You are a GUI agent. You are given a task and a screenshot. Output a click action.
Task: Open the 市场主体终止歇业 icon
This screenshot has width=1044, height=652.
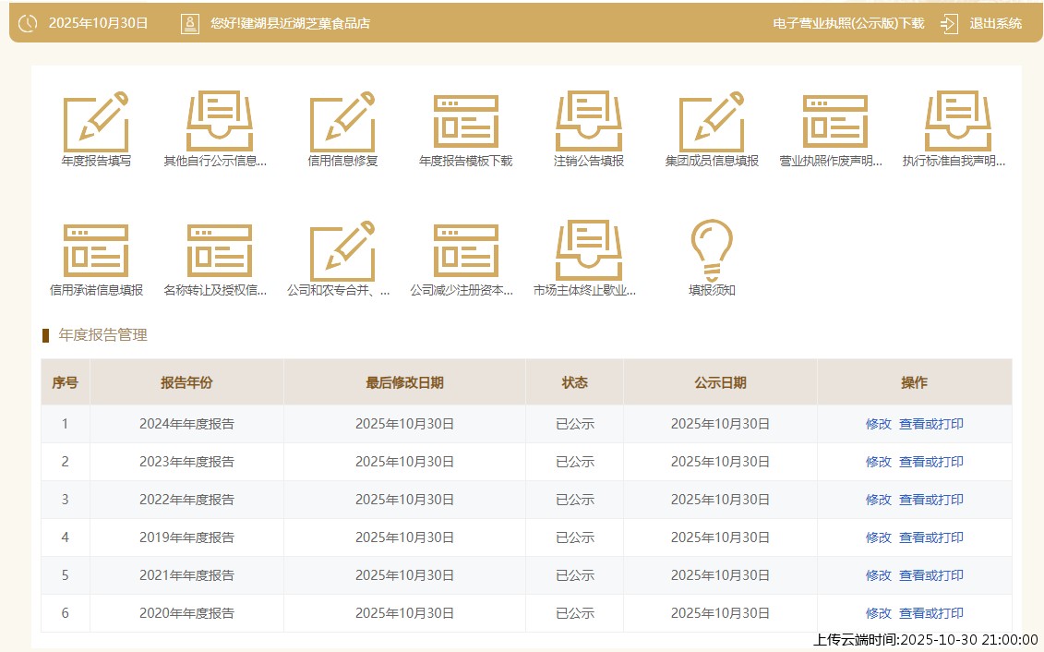pos(589,251)
